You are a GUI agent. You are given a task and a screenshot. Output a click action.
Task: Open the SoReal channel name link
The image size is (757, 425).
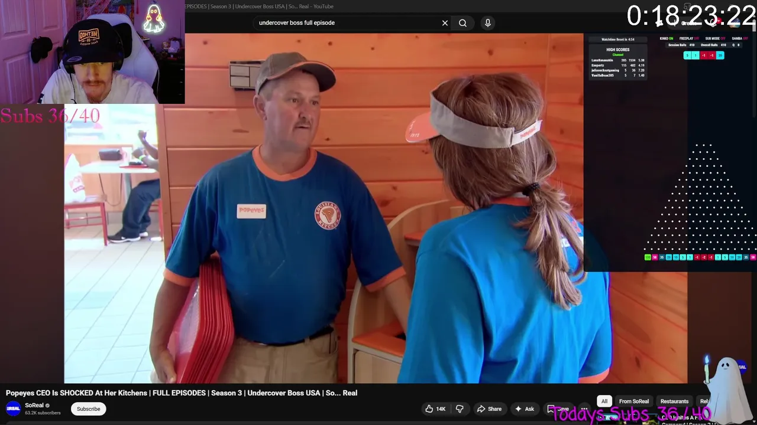point(34,406)
